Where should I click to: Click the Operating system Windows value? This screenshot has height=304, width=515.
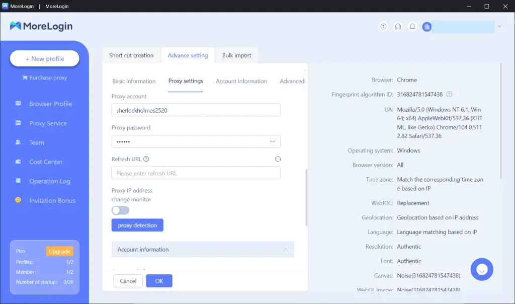tap(408, 150)
